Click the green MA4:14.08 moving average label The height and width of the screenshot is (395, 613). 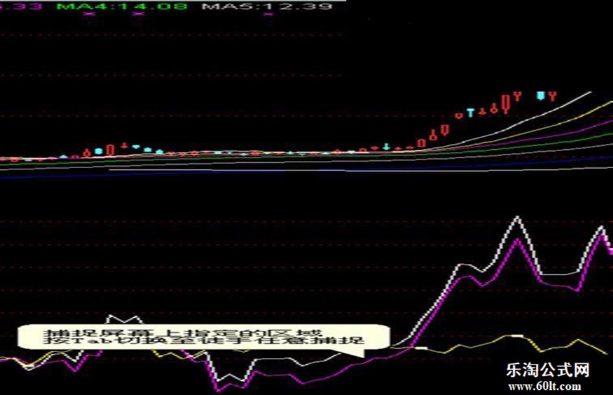(121, 6)
